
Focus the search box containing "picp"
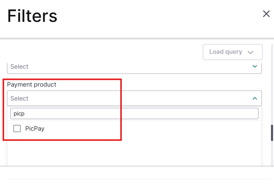[x=134, y=114]
